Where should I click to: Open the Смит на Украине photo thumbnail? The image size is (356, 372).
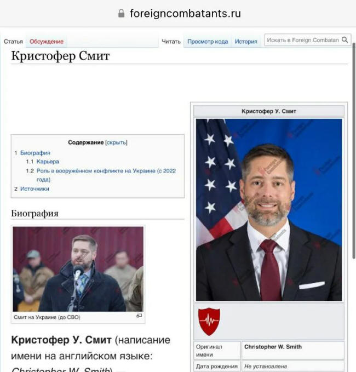pyautogui.click(x=78, y=269)
